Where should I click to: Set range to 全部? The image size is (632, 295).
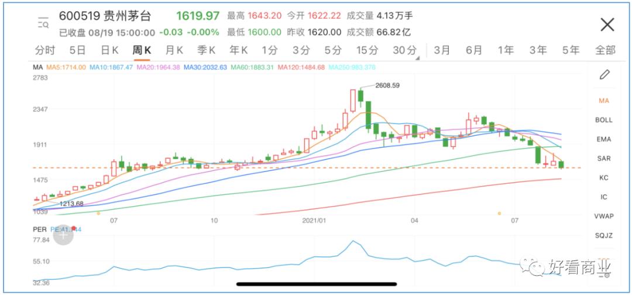point(606,50)
